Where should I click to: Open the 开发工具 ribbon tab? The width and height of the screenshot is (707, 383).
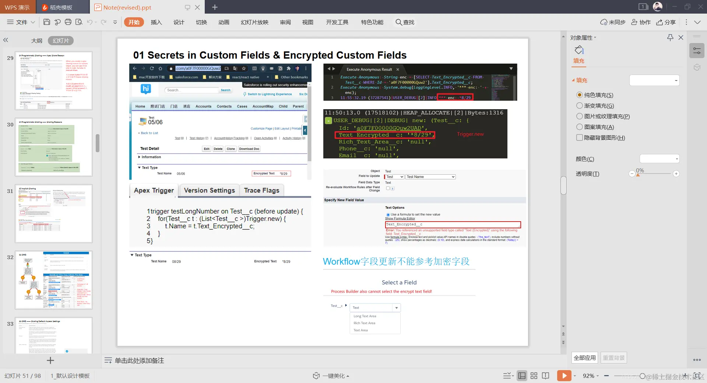(337, 22)
